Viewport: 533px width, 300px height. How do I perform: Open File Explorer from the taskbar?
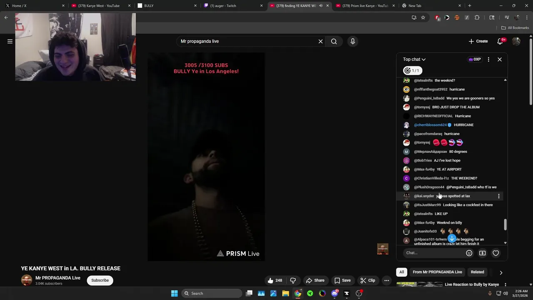point(286,293)
